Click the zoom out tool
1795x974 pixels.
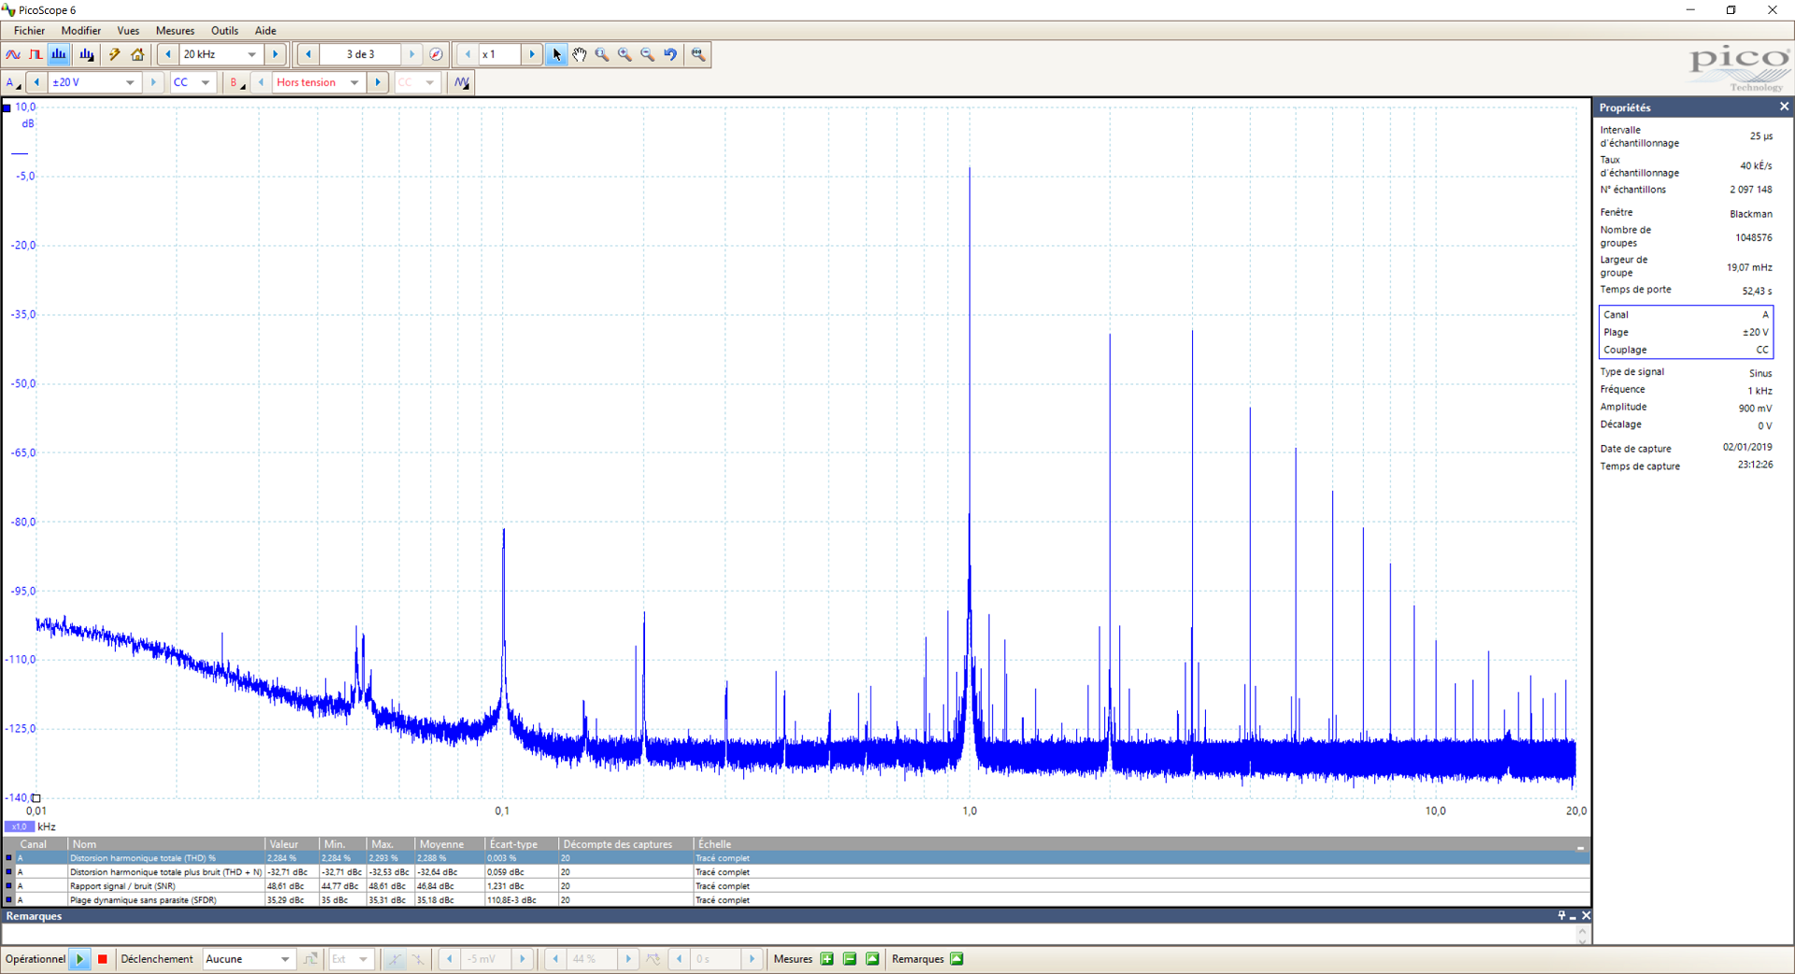647,54
